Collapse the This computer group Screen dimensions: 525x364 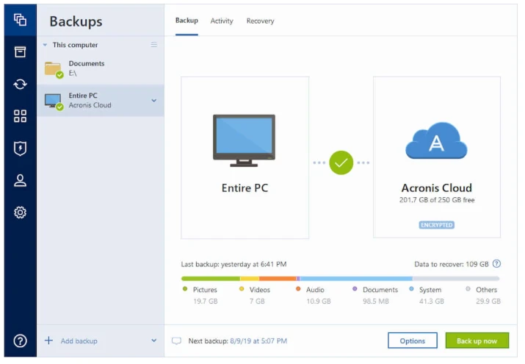coord(45,45)
